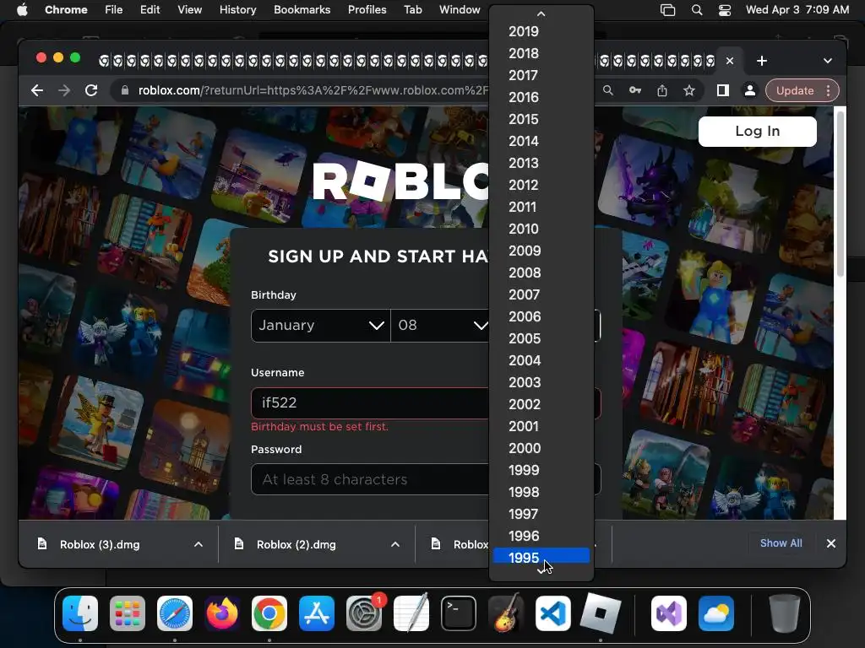865x648 pixels.
Task: Choose 2012 in the year list
Action: pos(541,185)
